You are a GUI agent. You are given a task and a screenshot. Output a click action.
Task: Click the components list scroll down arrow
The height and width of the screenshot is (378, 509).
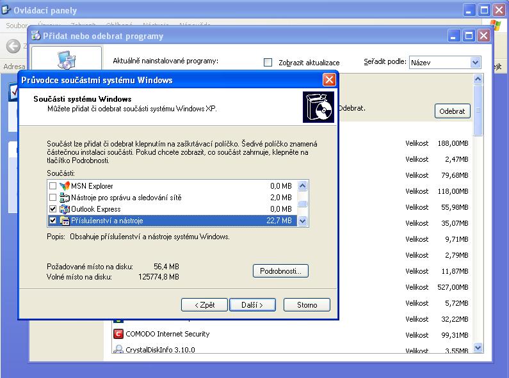click(303, 221)
